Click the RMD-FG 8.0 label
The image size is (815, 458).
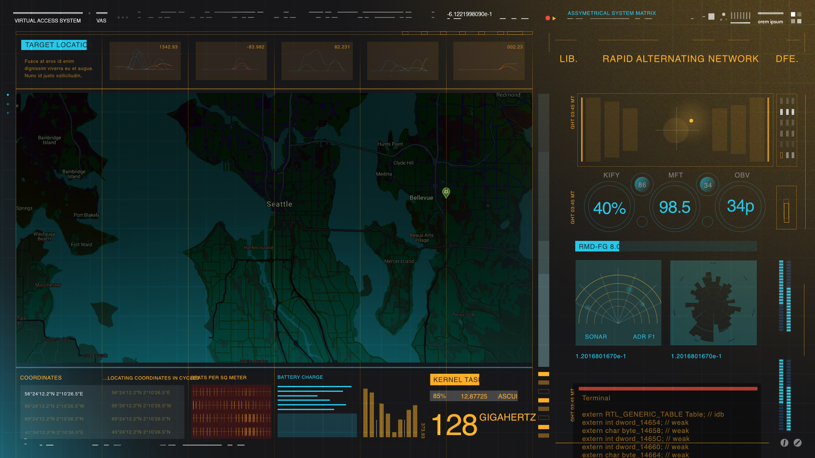(x=597, y=246)
